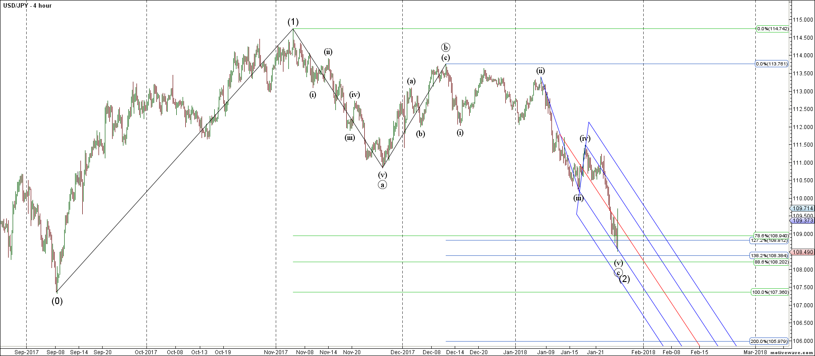Click the Oct-2017 date on time axis
815x356 pixels.
pyautogui.click(x=146, y=352)
